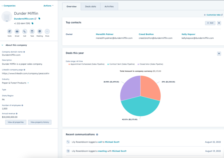
Task: Open the Actions dropdown
Action: pyautogui.click(x=48, y=6)
